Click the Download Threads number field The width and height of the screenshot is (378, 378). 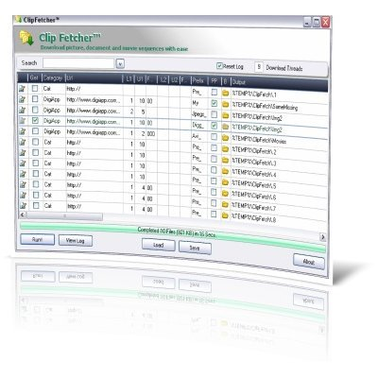click(x=258, y=67)
